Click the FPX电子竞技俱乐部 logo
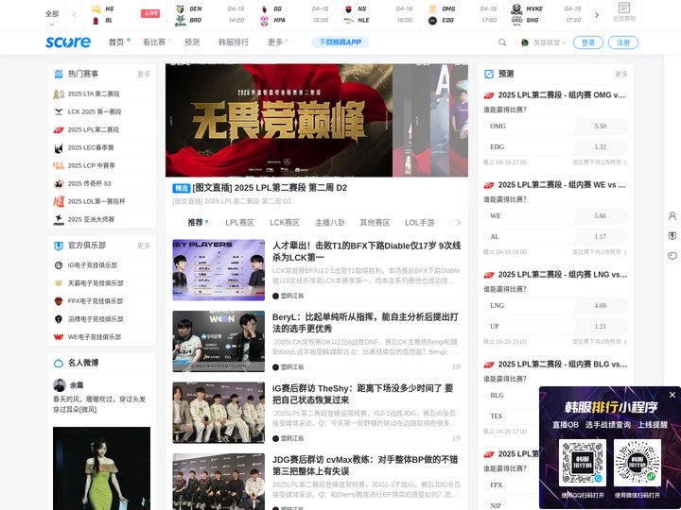Image resolution: width=681 pixels, height=510 pixels. pyautogui.click(x=59, y=301)
